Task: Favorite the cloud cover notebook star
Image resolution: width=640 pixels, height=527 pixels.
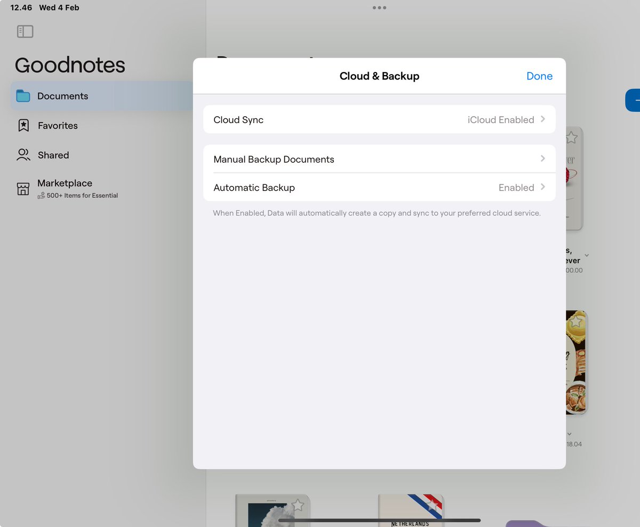Action: [298, 505]
